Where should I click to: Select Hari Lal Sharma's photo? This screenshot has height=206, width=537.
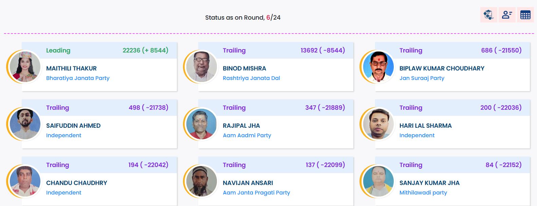pos(378,124)
